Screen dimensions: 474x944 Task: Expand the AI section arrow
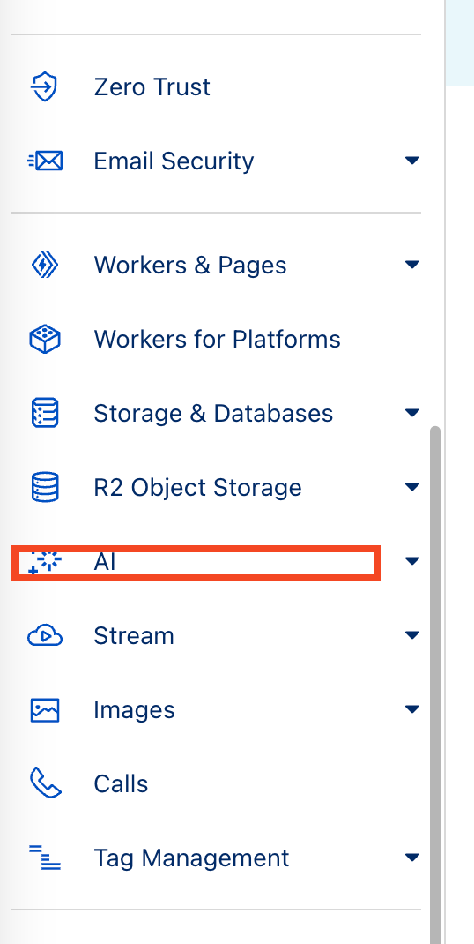tap(412, 561)
